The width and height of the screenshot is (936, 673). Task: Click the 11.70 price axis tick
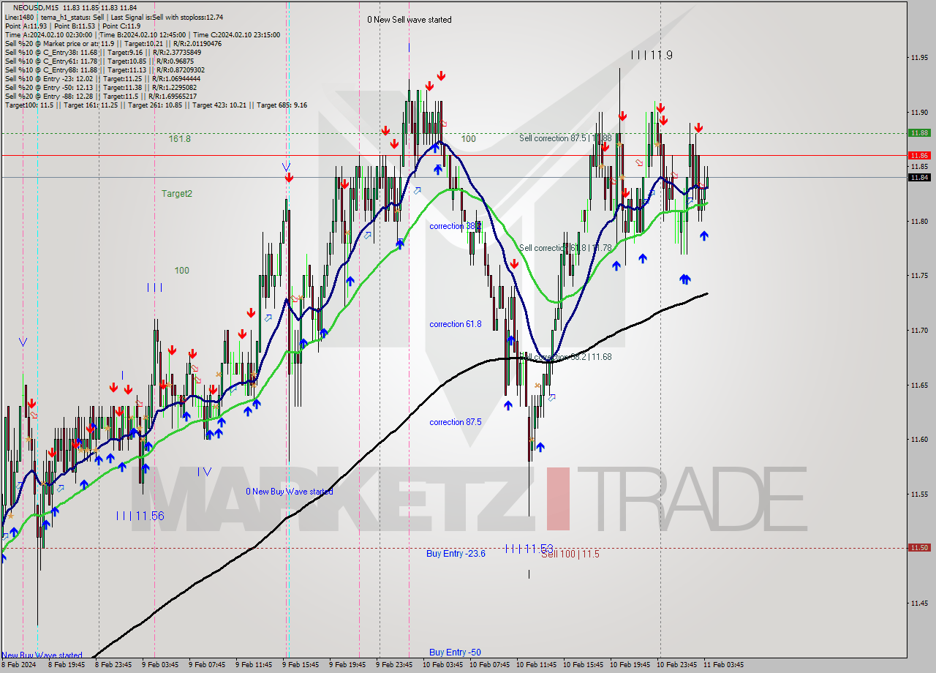919,331
